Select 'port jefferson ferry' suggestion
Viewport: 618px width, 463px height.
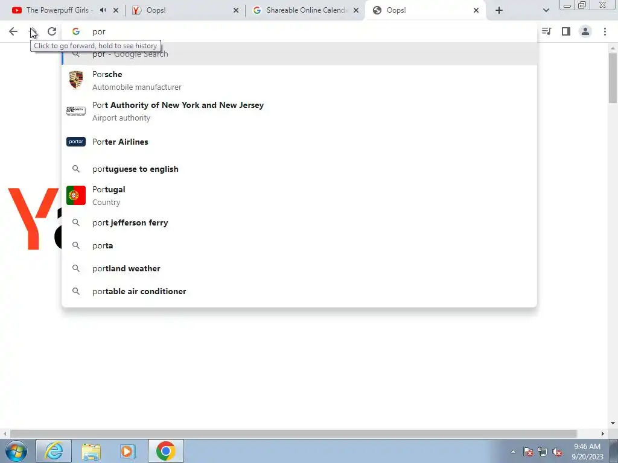(299, 222)
